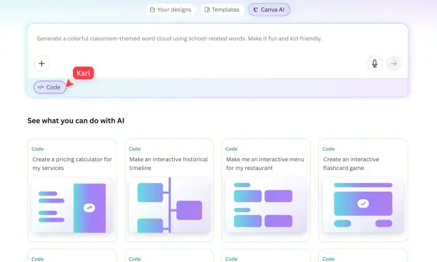Open the interactive restaurant menu card
The width and height of the screenshot is (437, 262).
[x=266, y=190]
